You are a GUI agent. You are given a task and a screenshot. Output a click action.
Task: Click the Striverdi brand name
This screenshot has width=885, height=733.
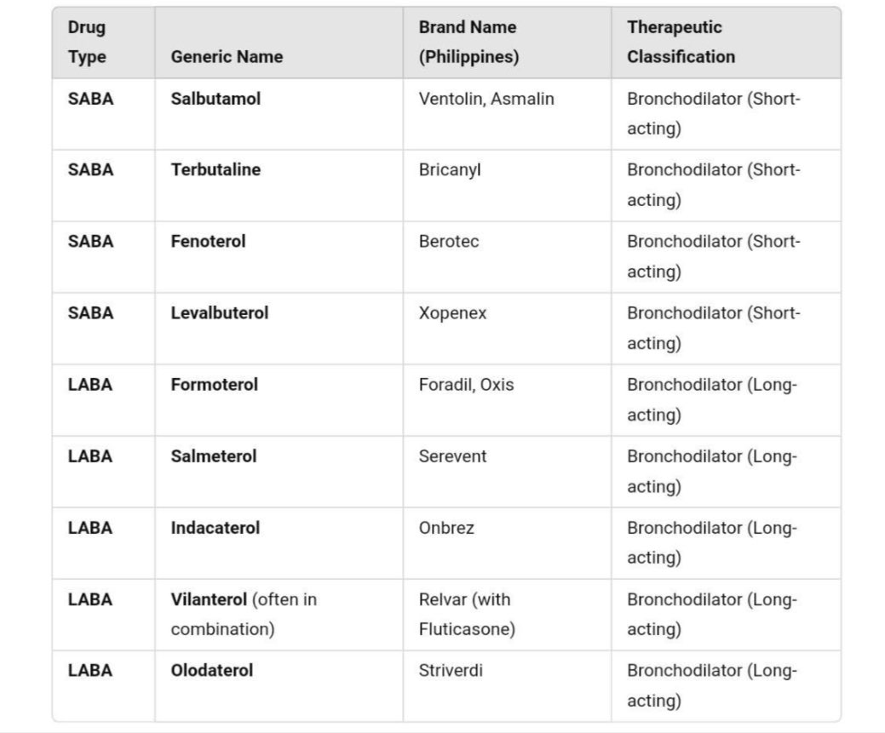point(451,670)
